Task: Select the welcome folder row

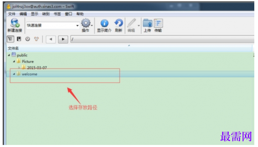Action: 130,74
